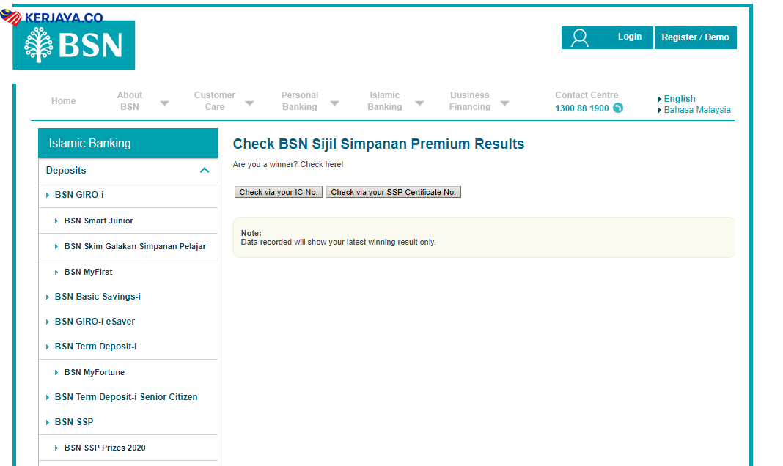Viewport: 783px width, 466px height.
Task: Open BSN GIRO-i in the sidebar
Action: 79,195
